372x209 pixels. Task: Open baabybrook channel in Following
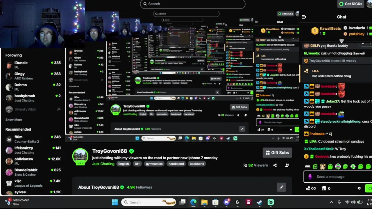[x=33, y=98]
